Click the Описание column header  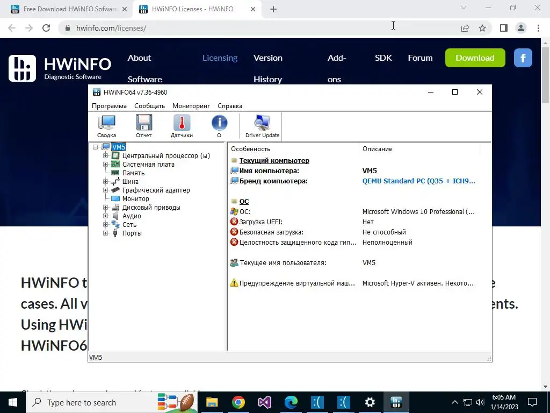pos(419,149)
